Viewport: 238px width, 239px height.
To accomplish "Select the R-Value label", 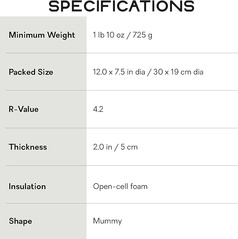I will coord(23,109).
